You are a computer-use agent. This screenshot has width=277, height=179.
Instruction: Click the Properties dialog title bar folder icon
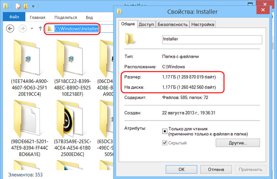(x=119, y=11)
